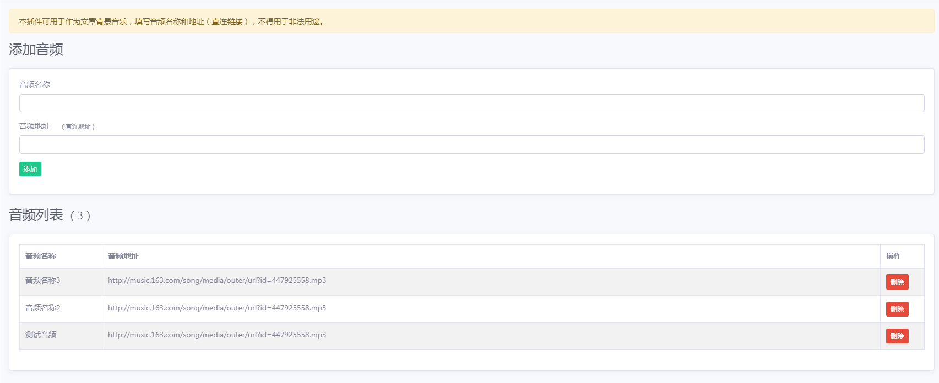Click the yellow plugin notice banner
This screenshot has width=939, height=383.
pos(471,21)
